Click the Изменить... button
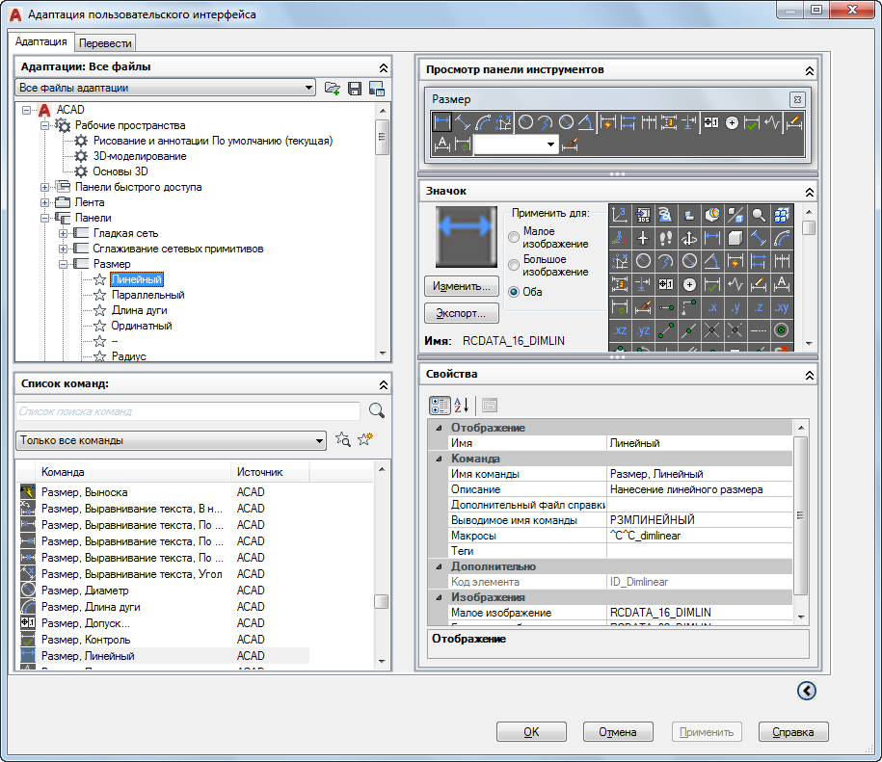 pyautogui.click(x=462, y=286)
